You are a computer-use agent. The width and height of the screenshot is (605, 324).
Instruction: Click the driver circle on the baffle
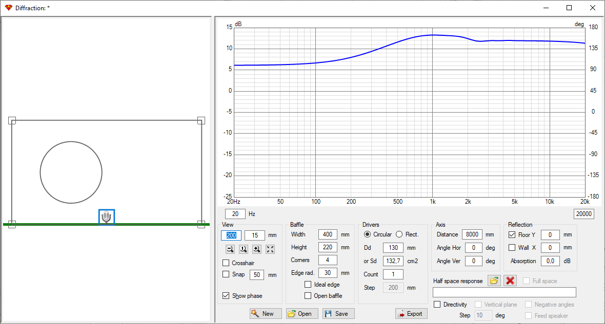(x=71, y=171)
